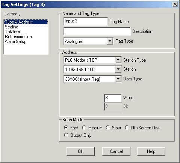180x163 pixels.
Task: Expand the Tag Type dropdown arrow
Action: [x=110, y=41]
